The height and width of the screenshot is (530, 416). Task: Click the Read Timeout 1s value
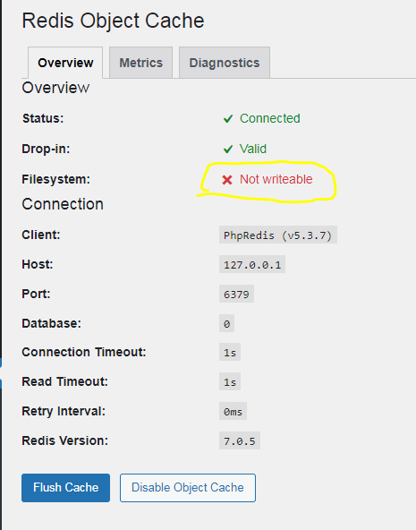click(230, 382)
